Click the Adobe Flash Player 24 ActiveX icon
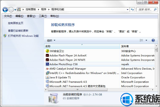 pyautogui.click(x=47, y=55)
